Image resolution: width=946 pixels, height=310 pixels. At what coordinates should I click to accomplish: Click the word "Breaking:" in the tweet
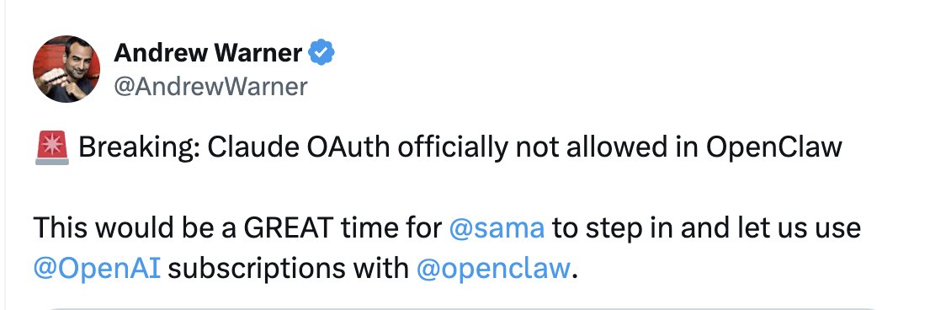pos(140,147)
